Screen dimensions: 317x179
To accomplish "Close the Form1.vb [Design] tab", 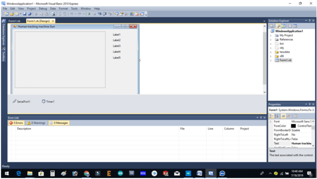I will 53,21.
